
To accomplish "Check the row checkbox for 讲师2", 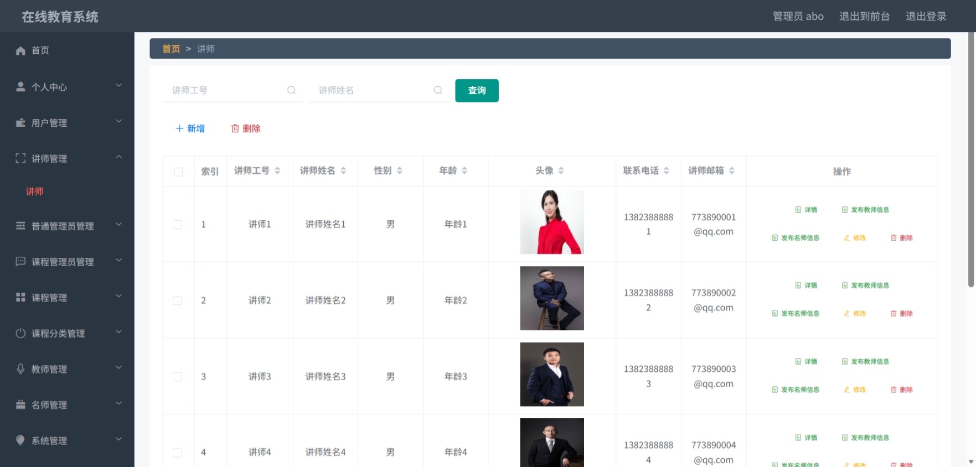I will click(x=177, y=300).
